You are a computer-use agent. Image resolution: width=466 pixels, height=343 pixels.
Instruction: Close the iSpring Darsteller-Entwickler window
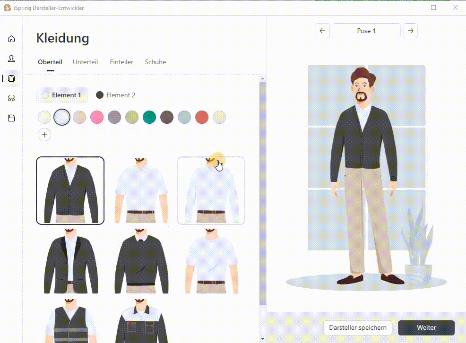[455, 8]
